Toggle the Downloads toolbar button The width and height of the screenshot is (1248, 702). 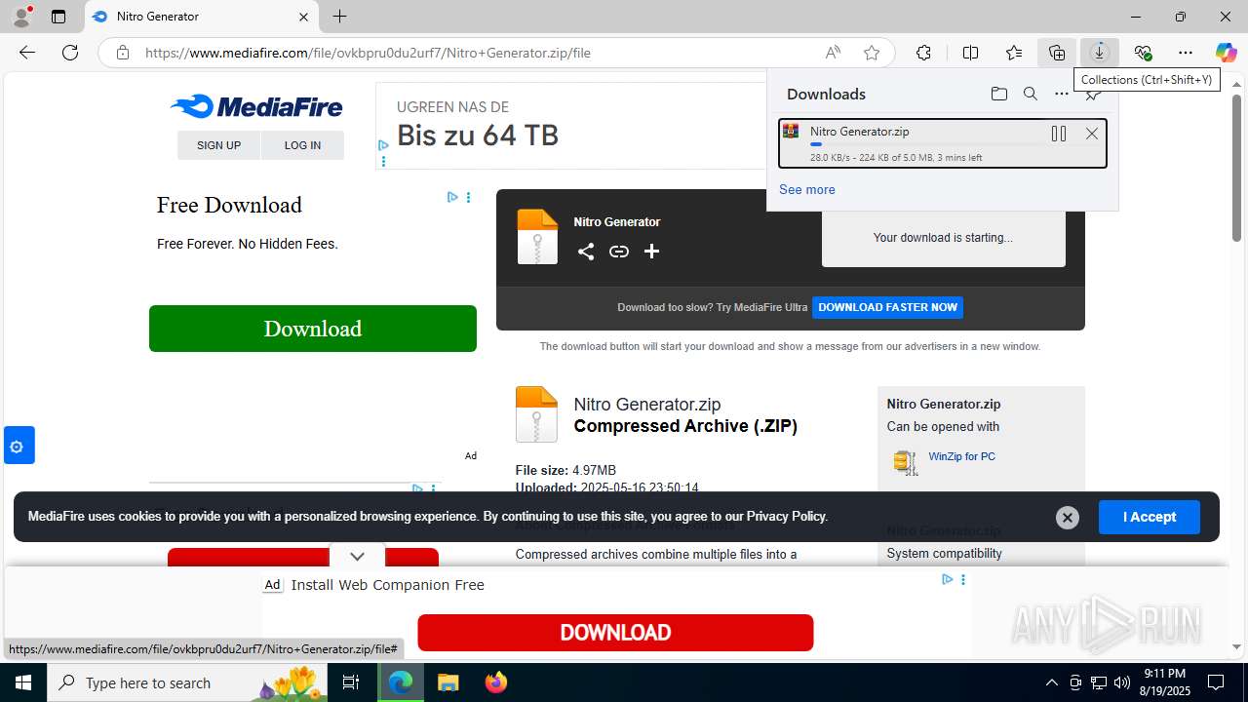1100,53
